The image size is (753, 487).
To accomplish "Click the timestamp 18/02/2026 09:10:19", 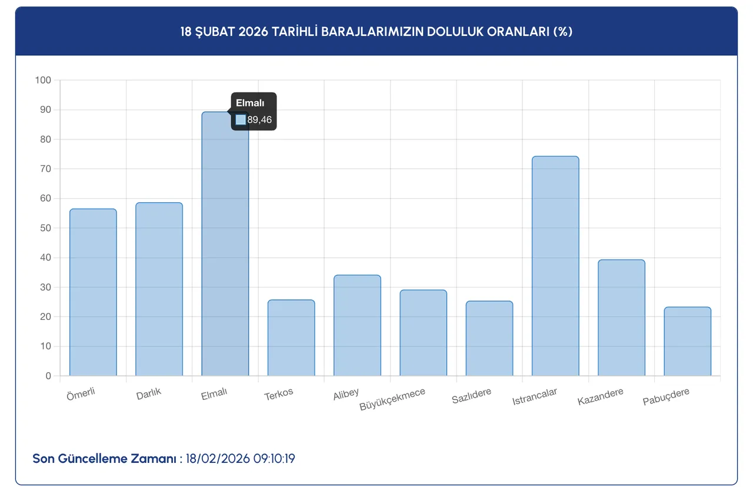I will pos(239,459).
